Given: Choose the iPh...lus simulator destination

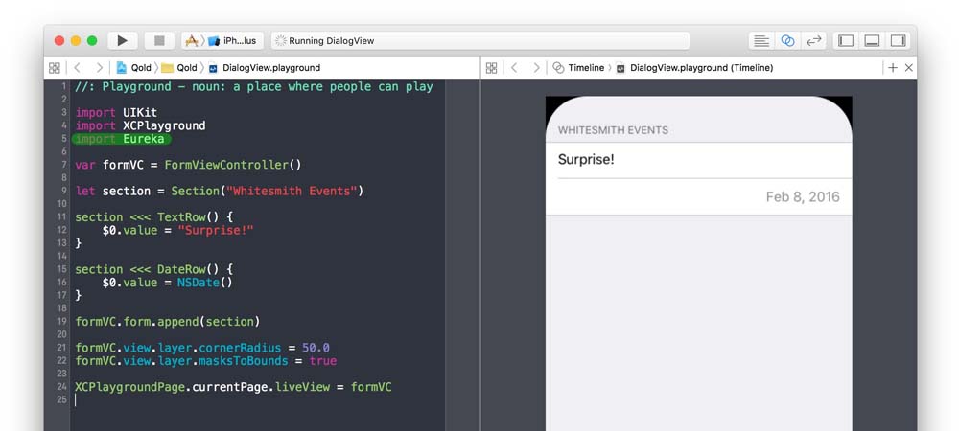Looking at the screenshot, I should (x=232, y=41).
